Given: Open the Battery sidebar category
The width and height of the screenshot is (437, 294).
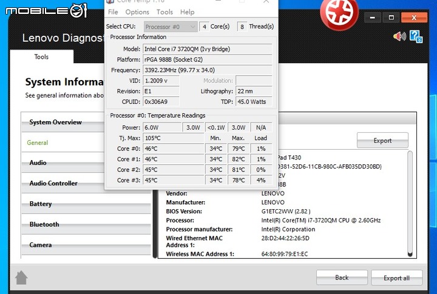Looking at the screenshot, I should click(86, 204).
